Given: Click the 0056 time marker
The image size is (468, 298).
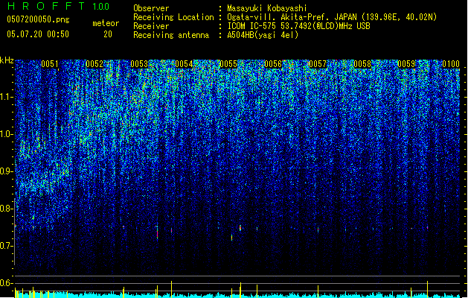Looking at the screenshot, I should pyautogui.click(x=273, y=64).
